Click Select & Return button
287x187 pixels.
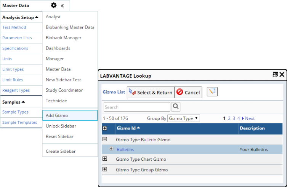coord(151,93)
